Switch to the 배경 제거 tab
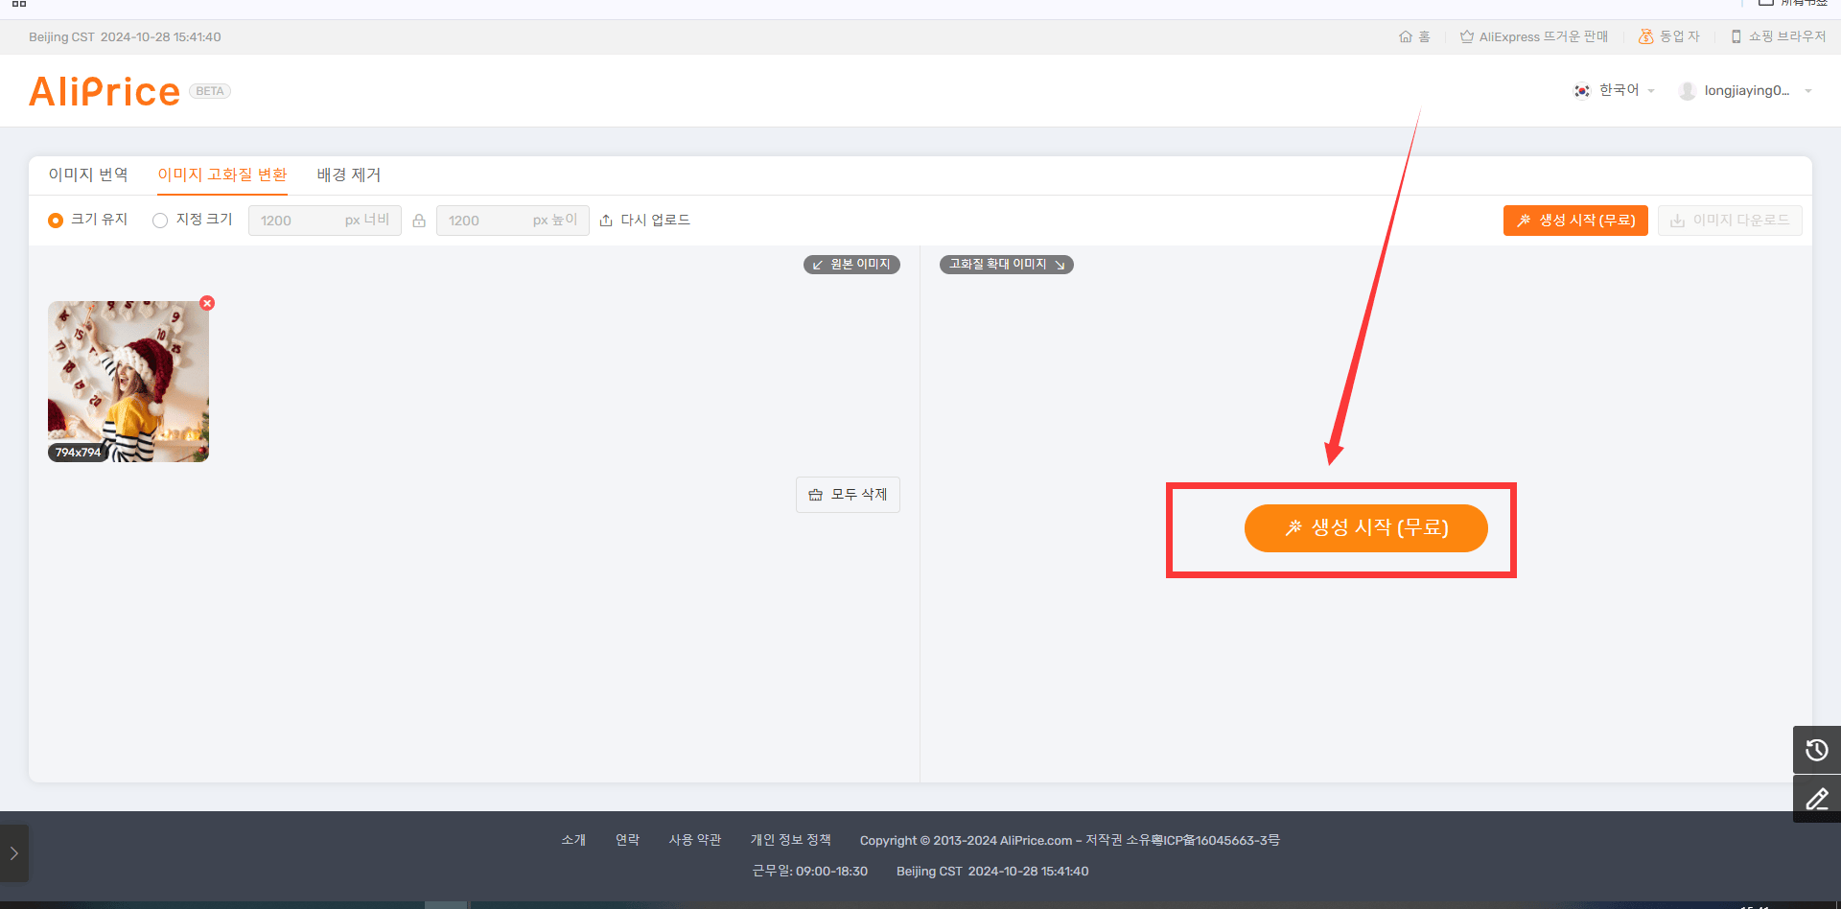The width and height of the screenshot is (1841, 909). (x=349, y=175)
